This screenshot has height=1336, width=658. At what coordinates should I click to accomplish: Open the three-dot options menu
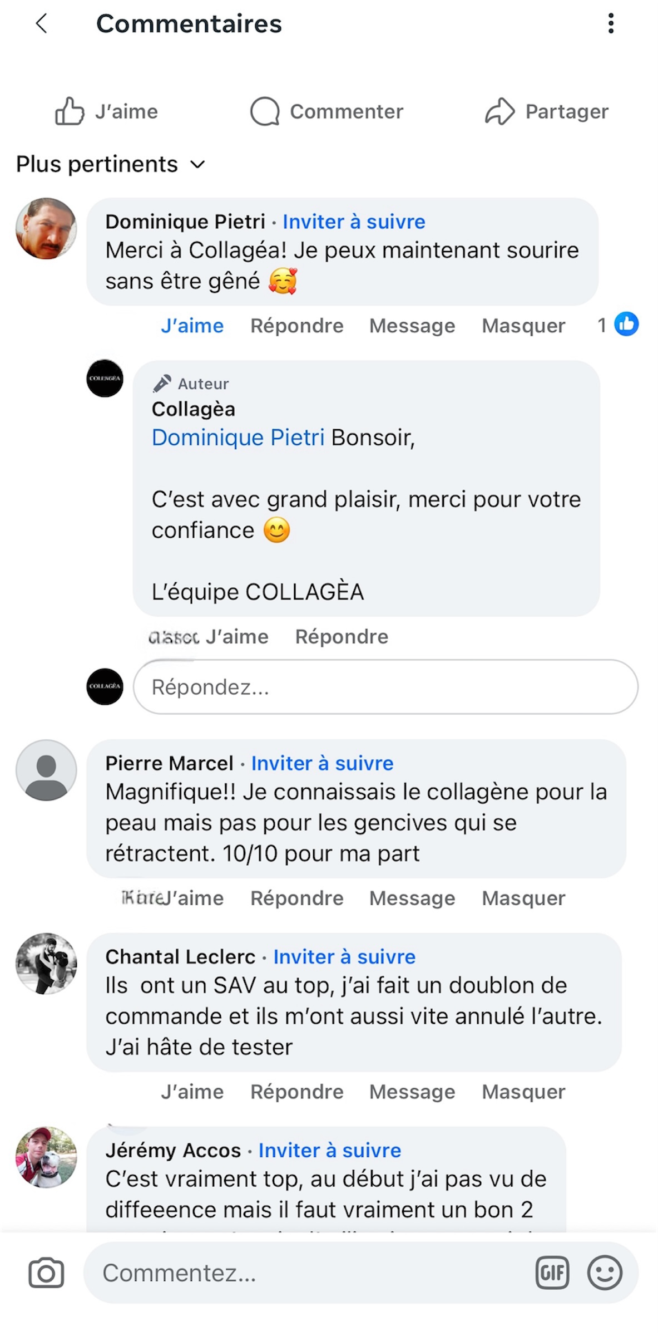click(x=611, y=23)
